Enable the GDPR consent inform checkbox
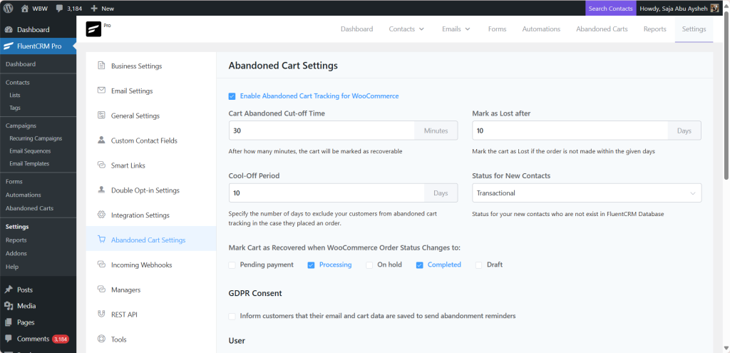730x353 pixels. (232, 316)
